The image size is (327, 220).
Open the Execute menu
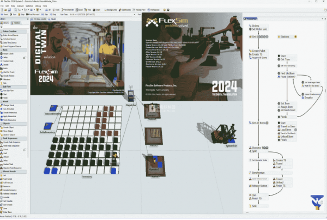click(x=20, y=6)
